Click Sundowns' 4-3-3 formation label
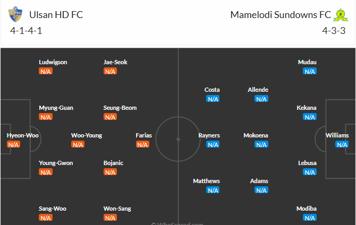The width and height of the screenshot is (356, 225). pyautogui.click(x=334, y=31)
